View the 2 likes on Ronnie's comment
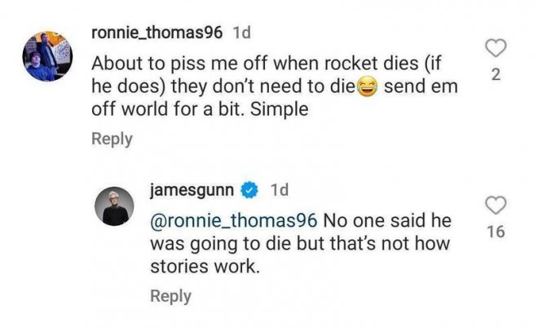 [x=496, y=76]
